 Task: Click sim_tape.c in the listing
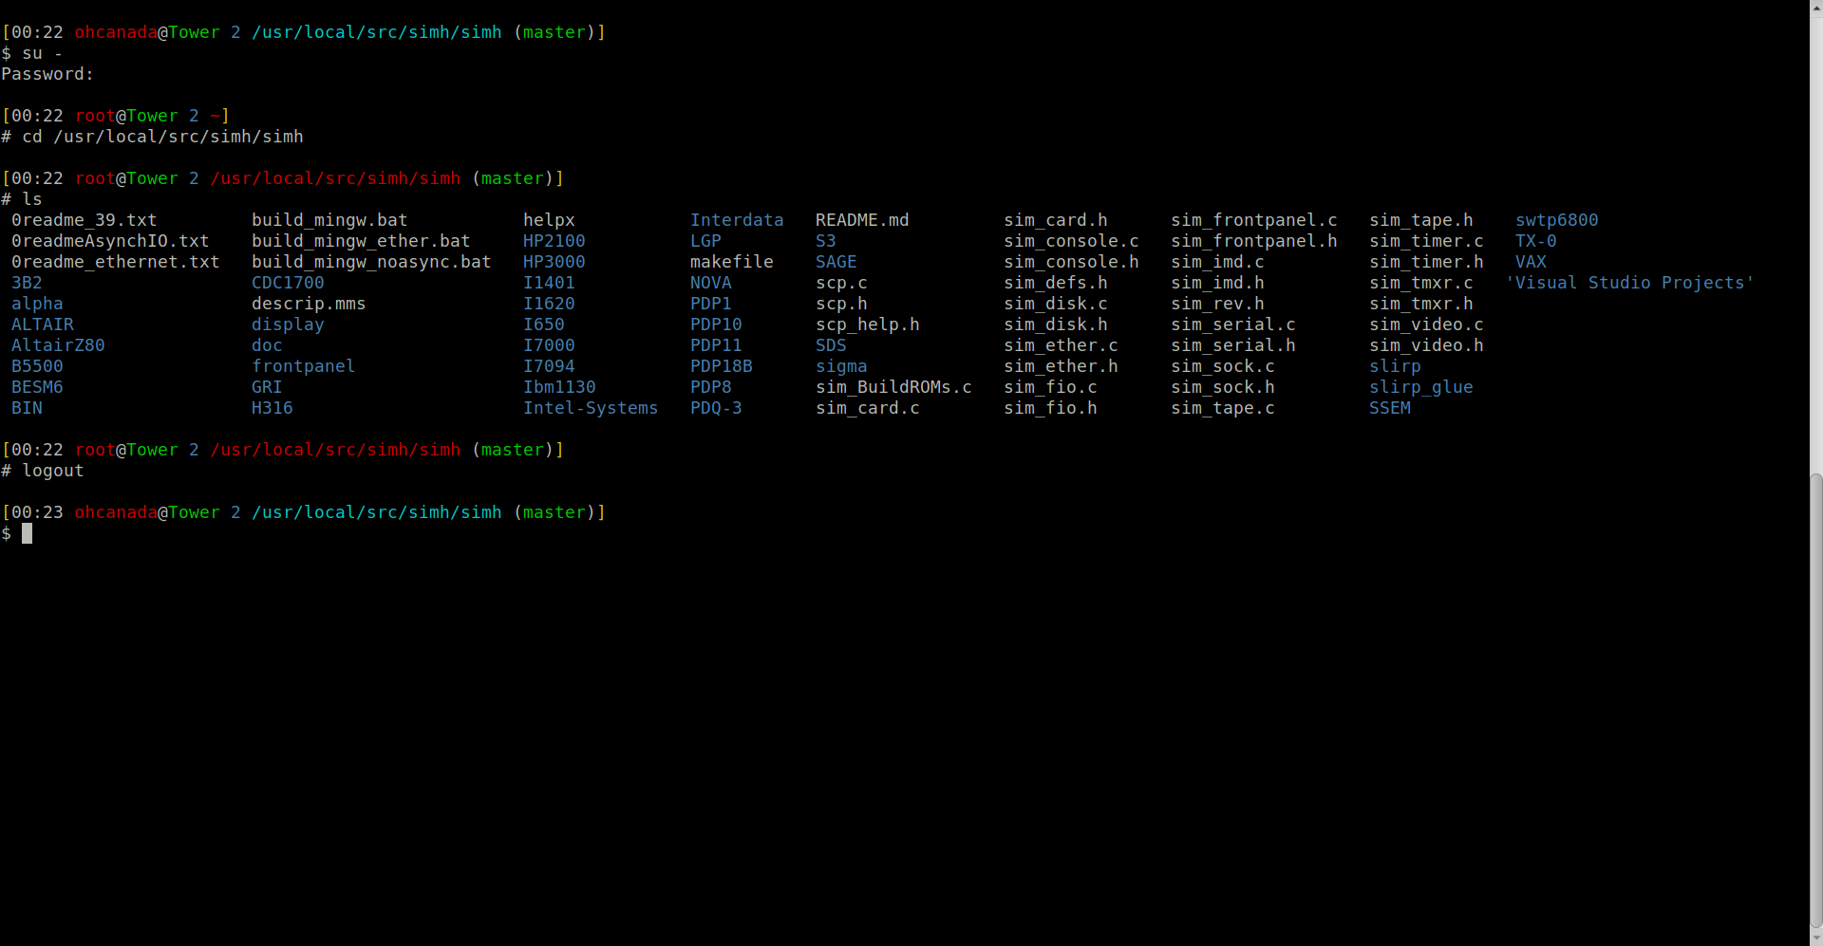click(1223, 408)
